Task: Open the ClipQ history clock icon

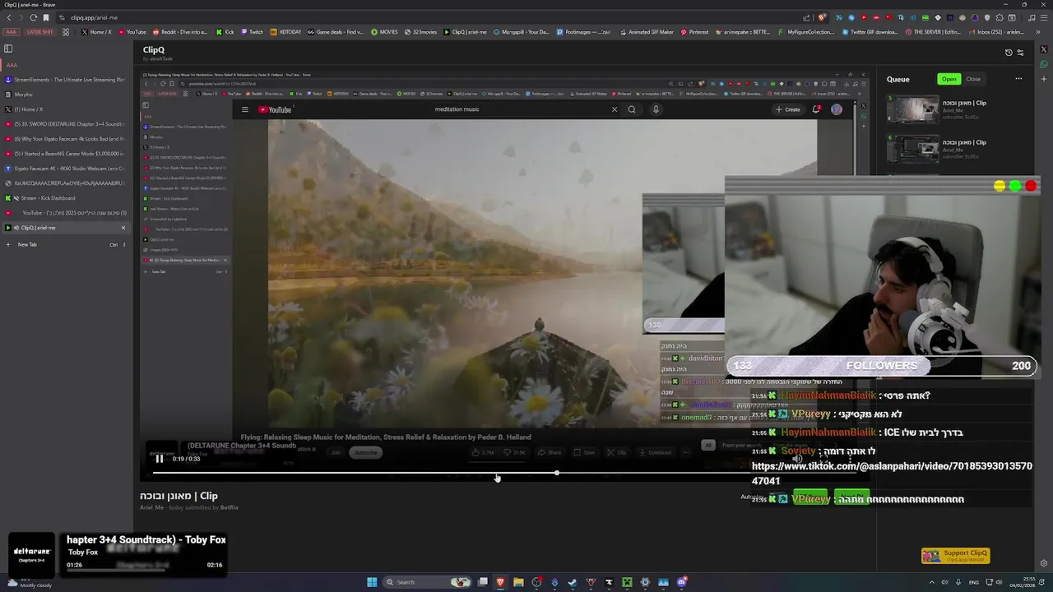Action: tap(1009, 53)
